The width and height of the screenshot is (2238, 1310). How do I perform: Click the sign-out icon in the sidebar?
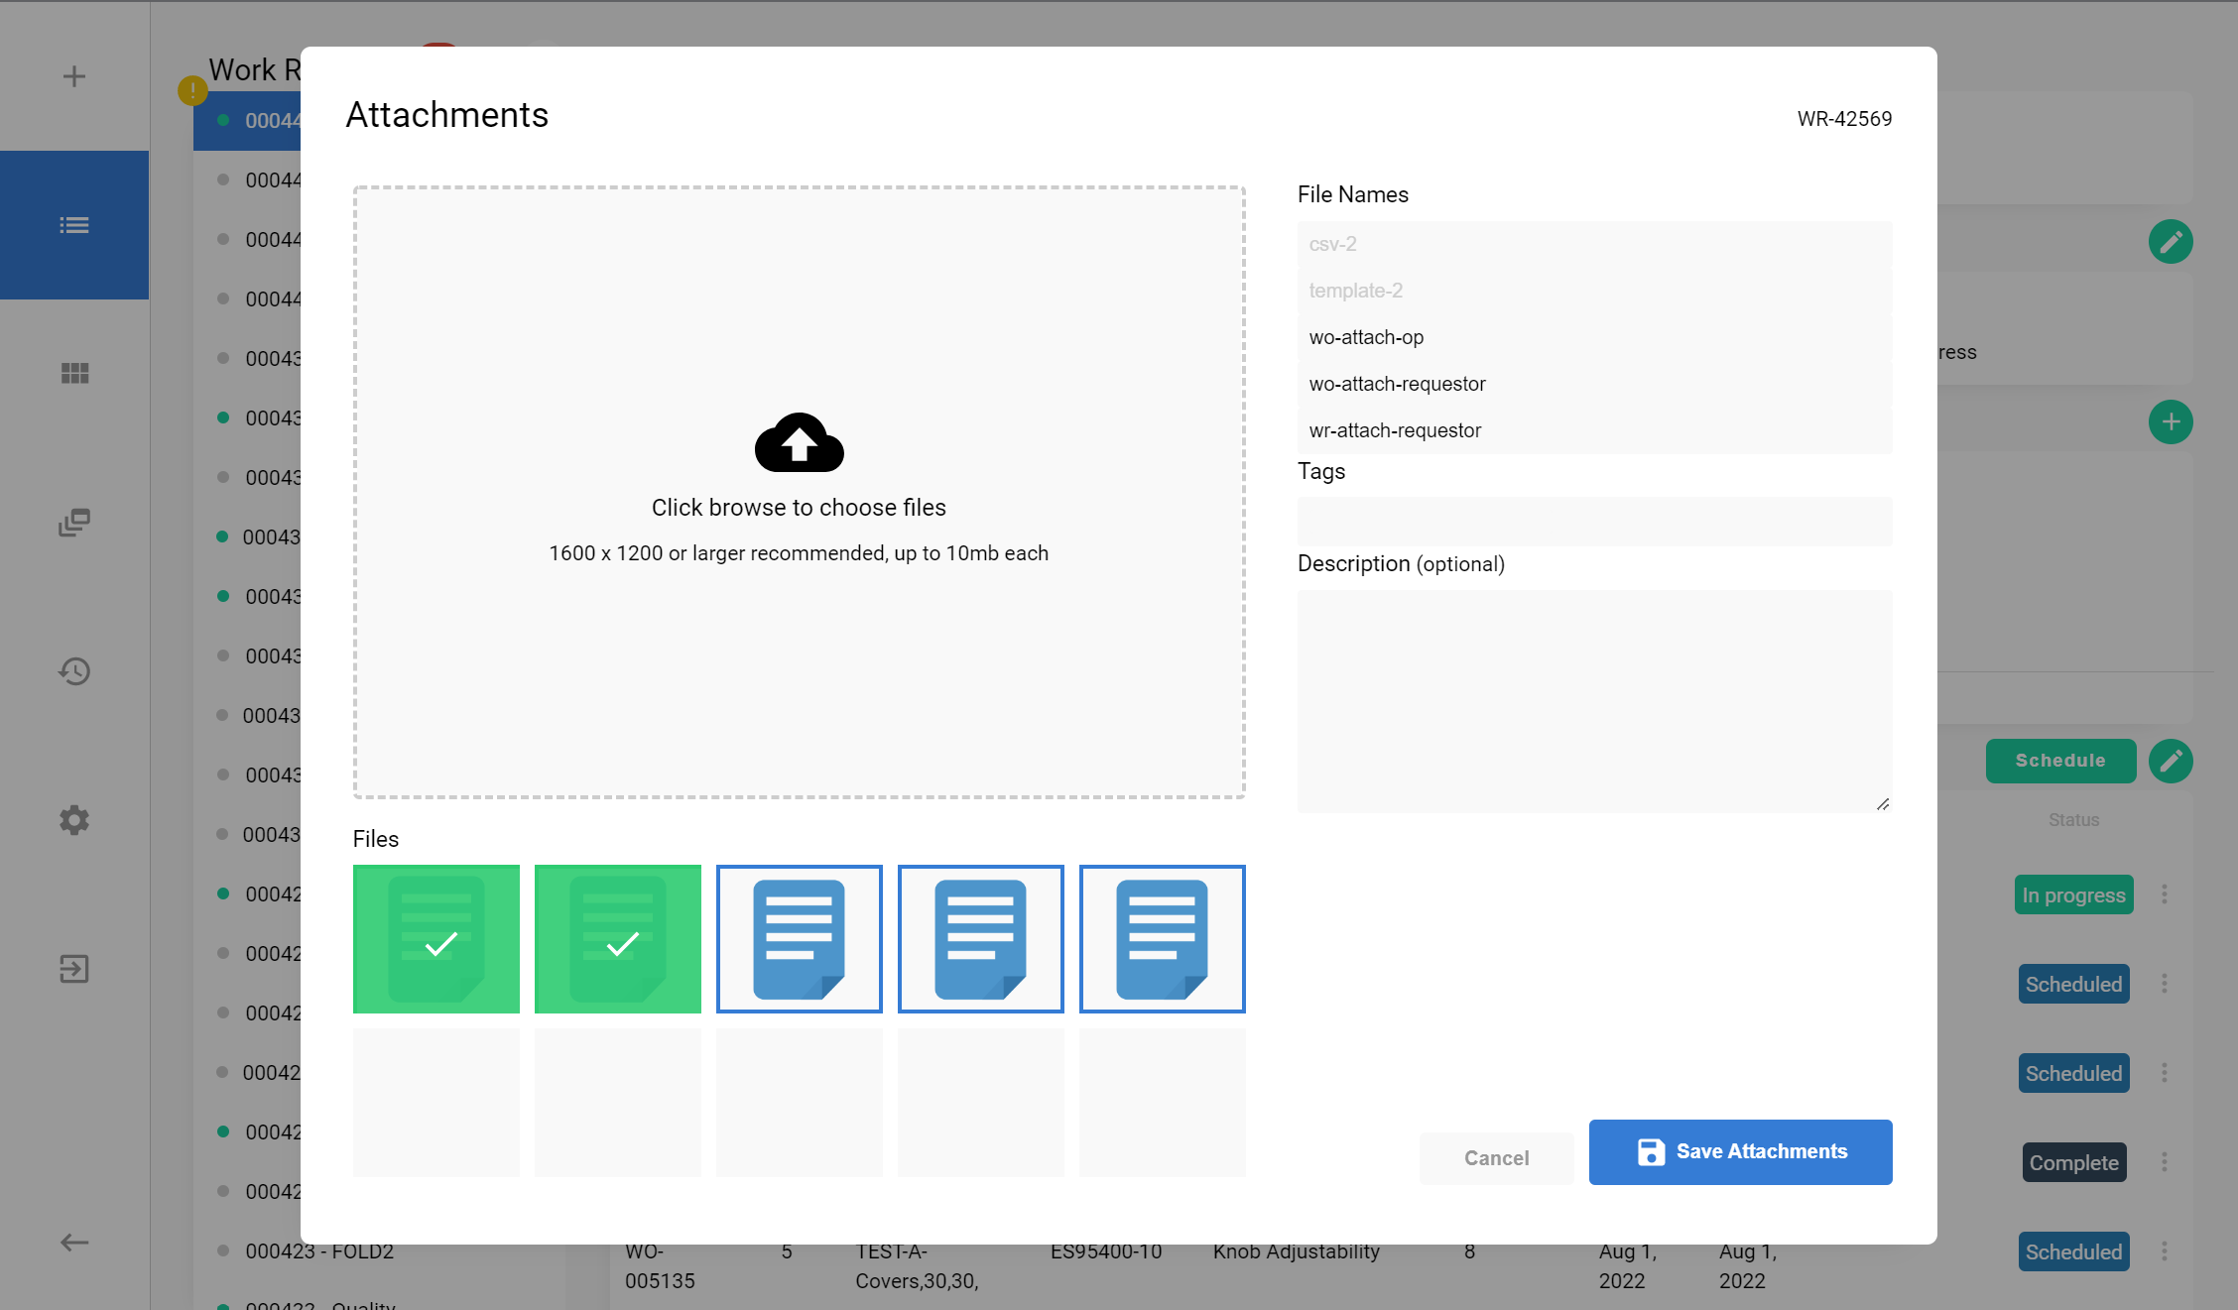(74, 969)
